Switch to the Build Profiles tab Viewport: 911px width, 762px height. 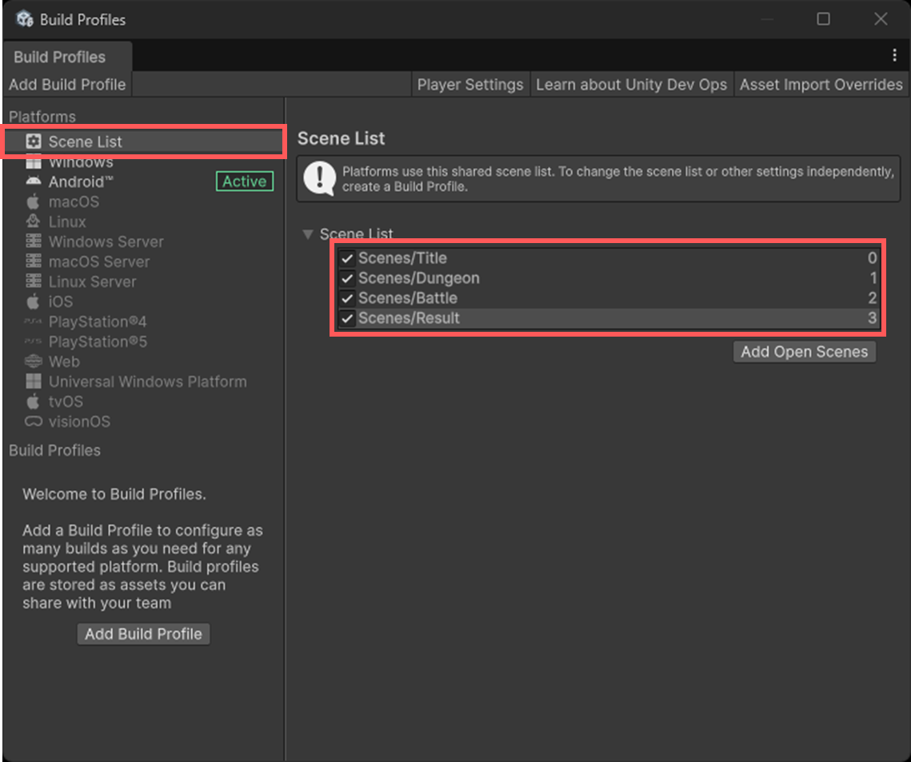pos(60,57)
